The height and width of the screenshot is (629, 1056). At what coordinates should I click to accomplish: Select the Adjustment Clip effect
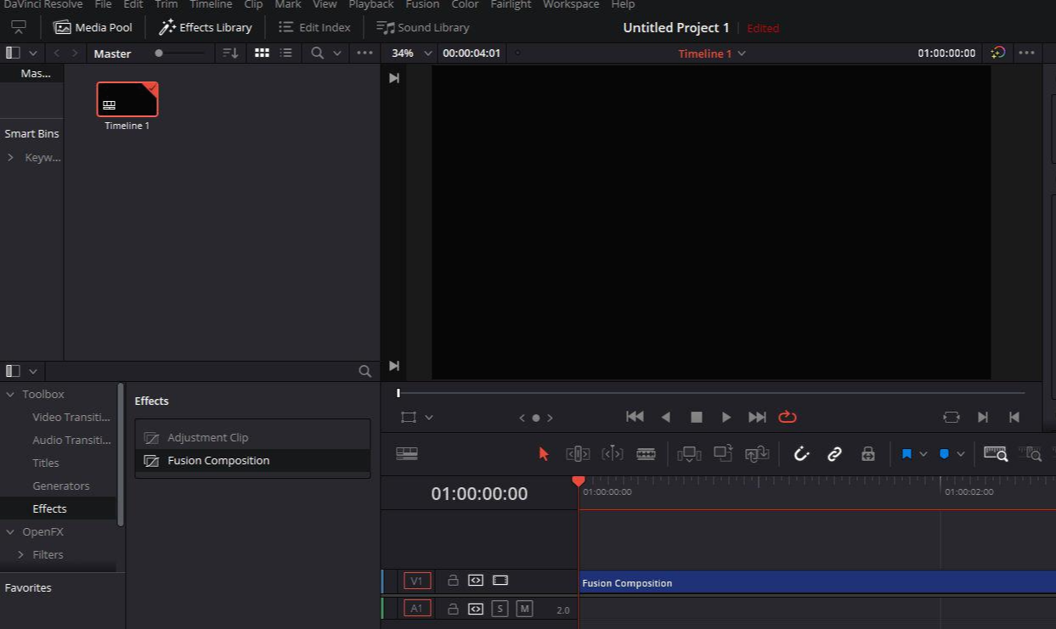[252, 437]
